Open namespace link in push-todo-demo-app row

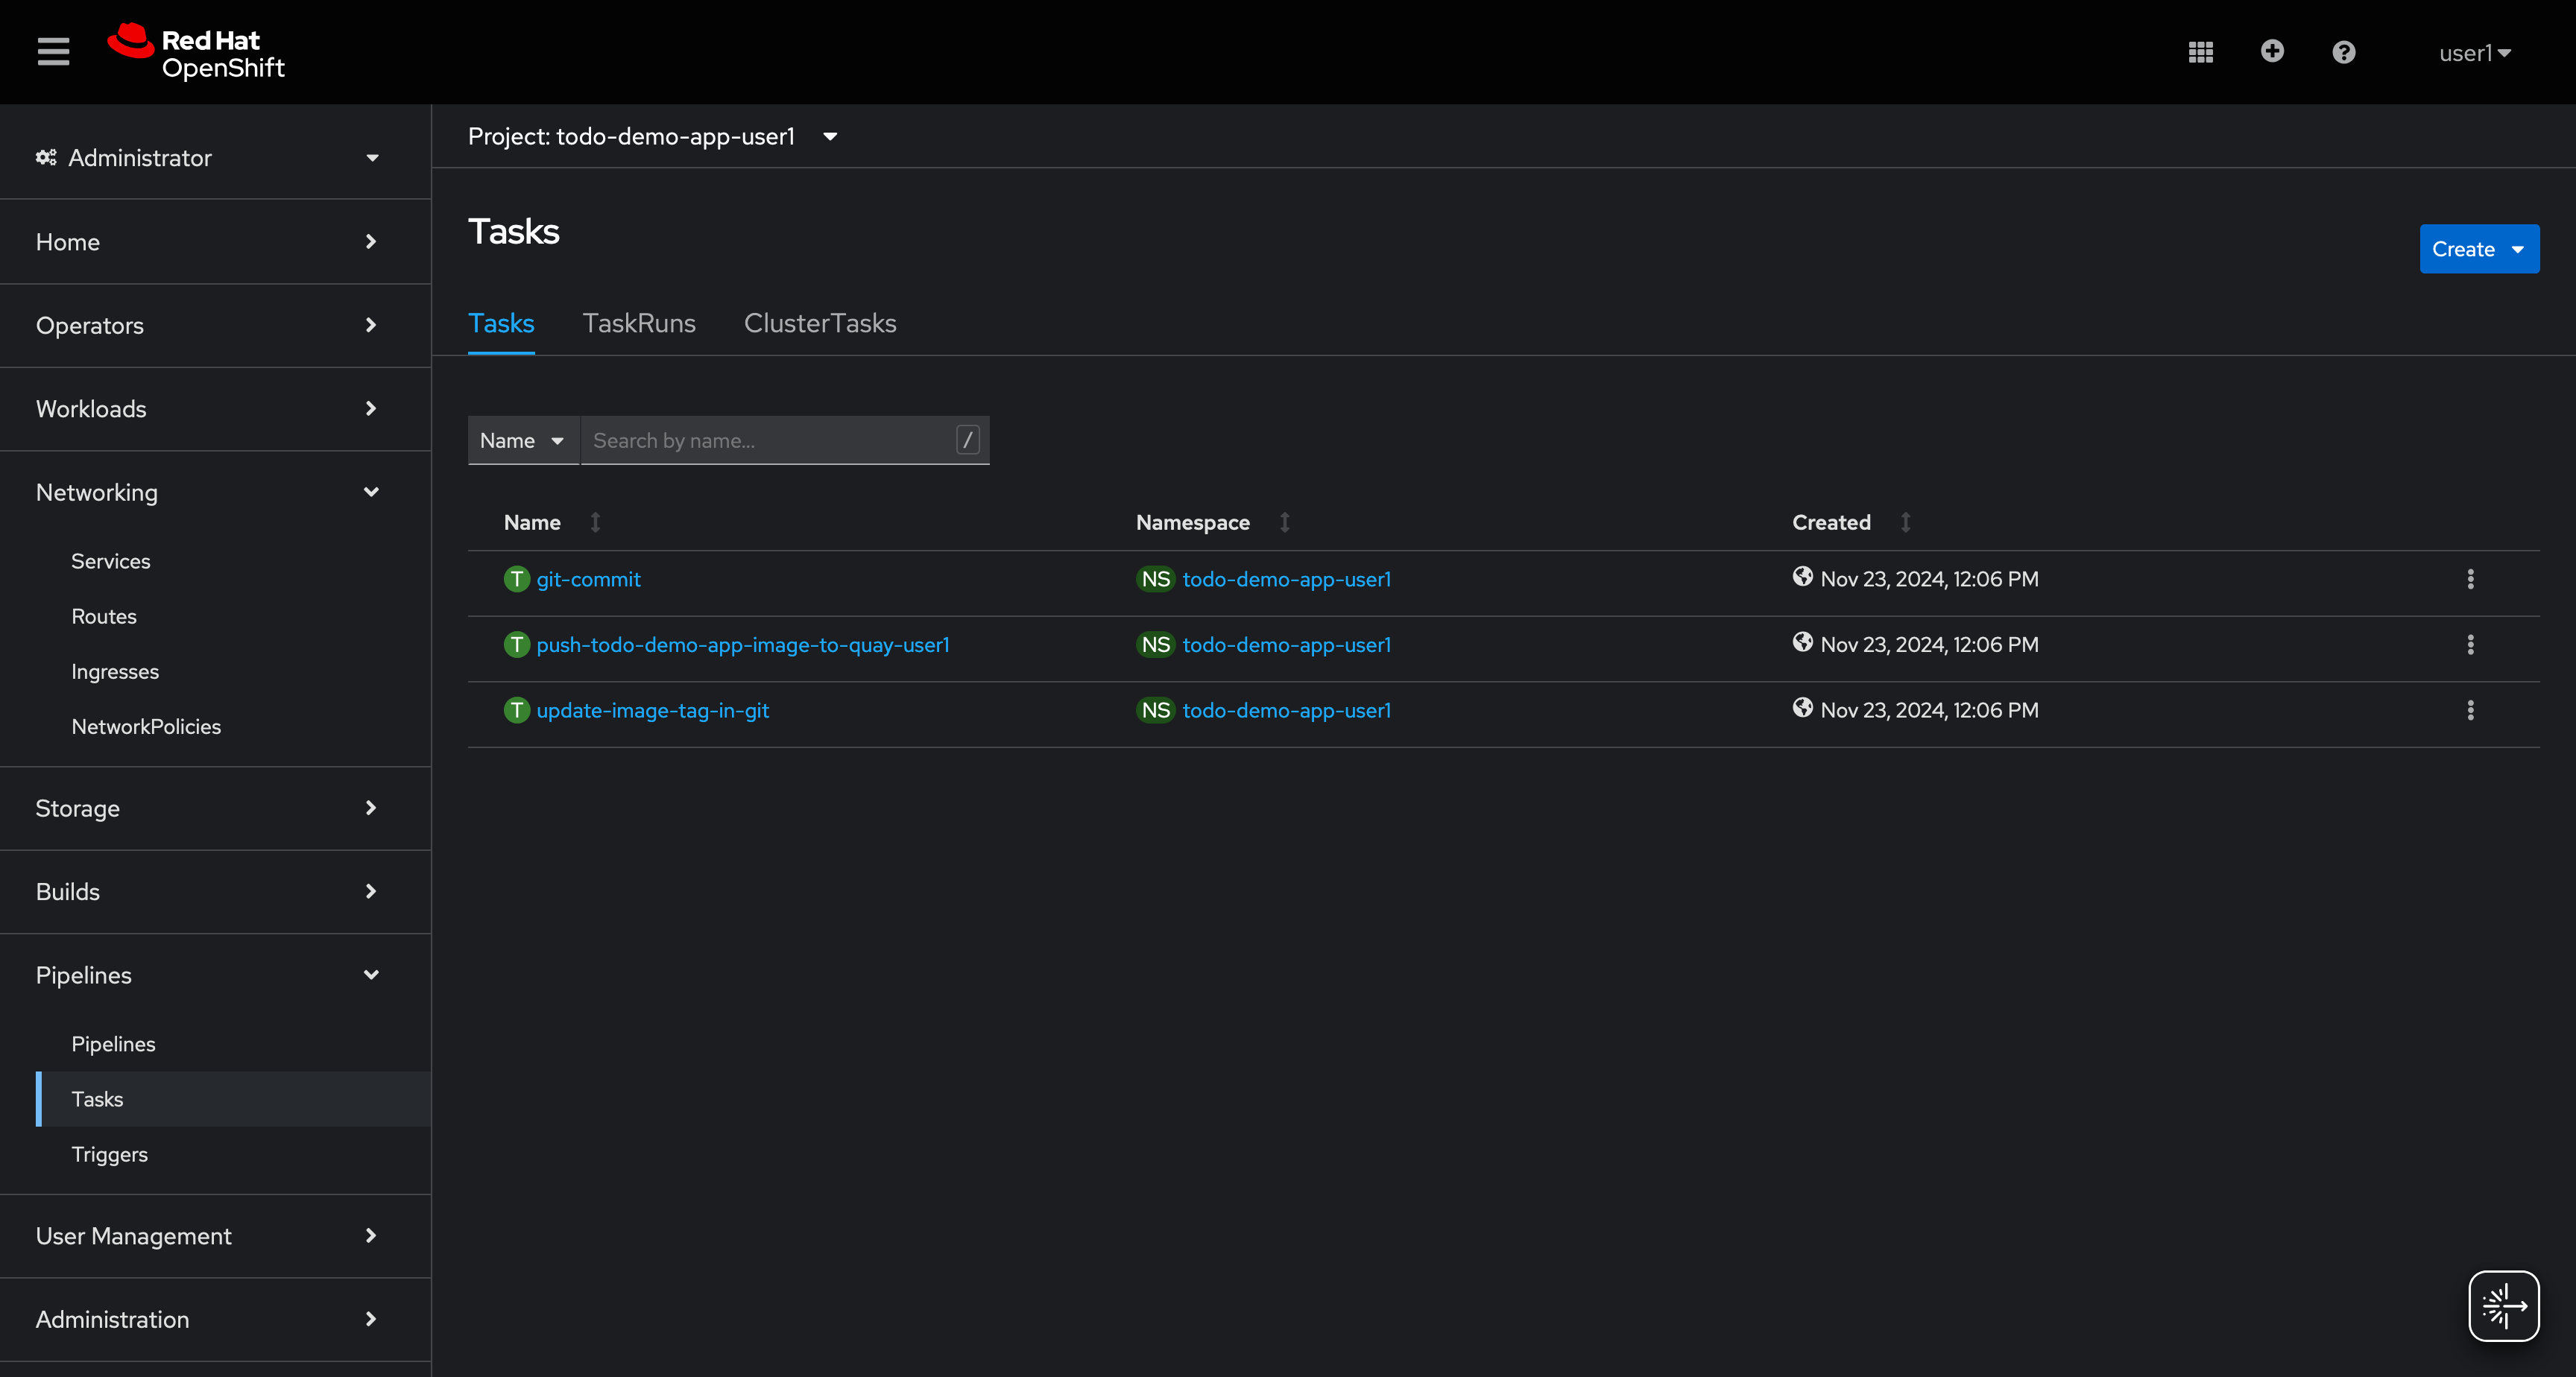(x=1286, y=644)
